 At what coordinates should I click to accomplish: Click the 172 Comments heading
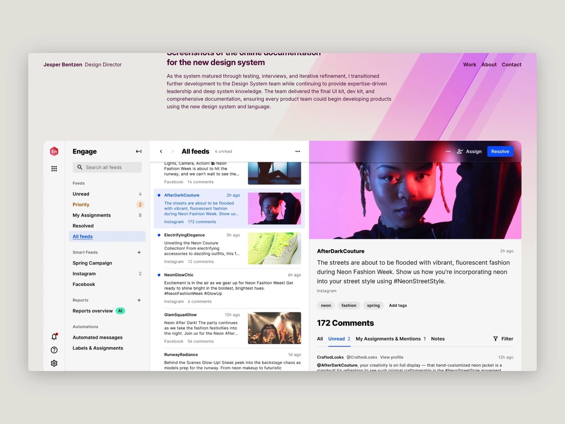click(345, 323)
